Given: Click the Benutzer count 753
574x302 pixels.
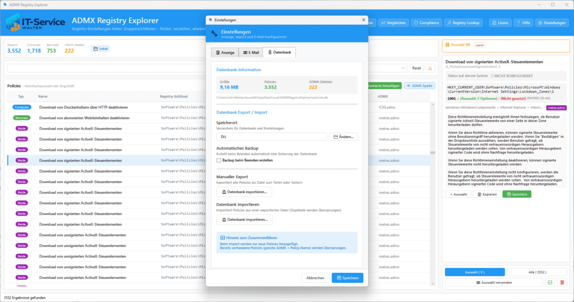Looking at the screenshot, I should pos(51,51).
